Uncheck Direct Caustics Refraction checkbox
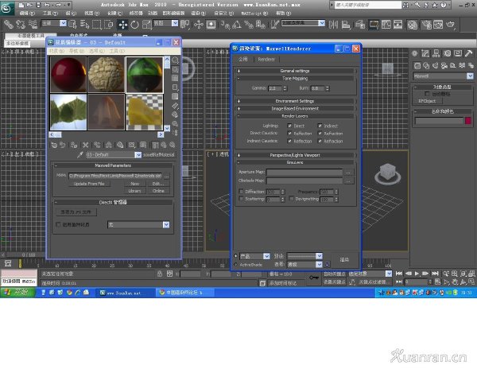 (x=320, y=134)
